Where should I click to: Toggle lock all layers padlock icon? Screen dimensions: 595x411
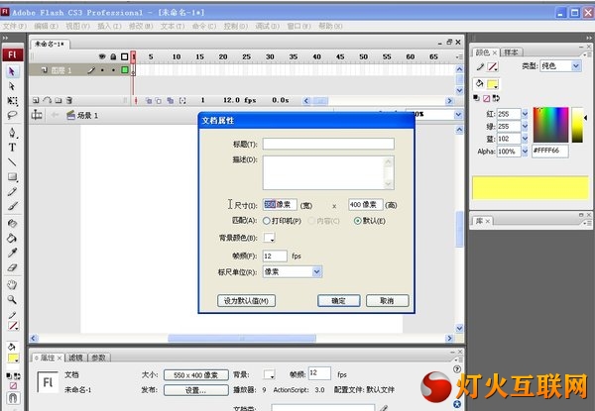[113, 56]
